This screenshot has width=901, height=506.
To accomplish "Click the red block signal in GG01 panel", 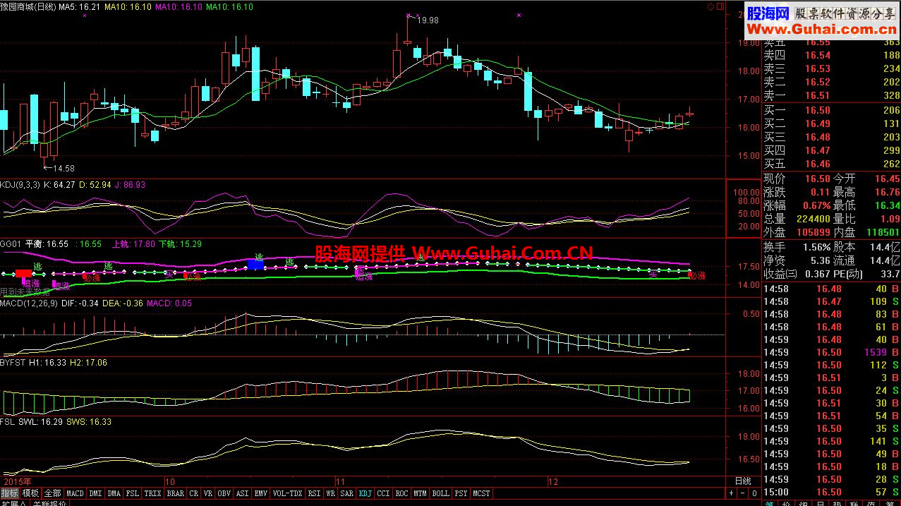I will (23, 272).
